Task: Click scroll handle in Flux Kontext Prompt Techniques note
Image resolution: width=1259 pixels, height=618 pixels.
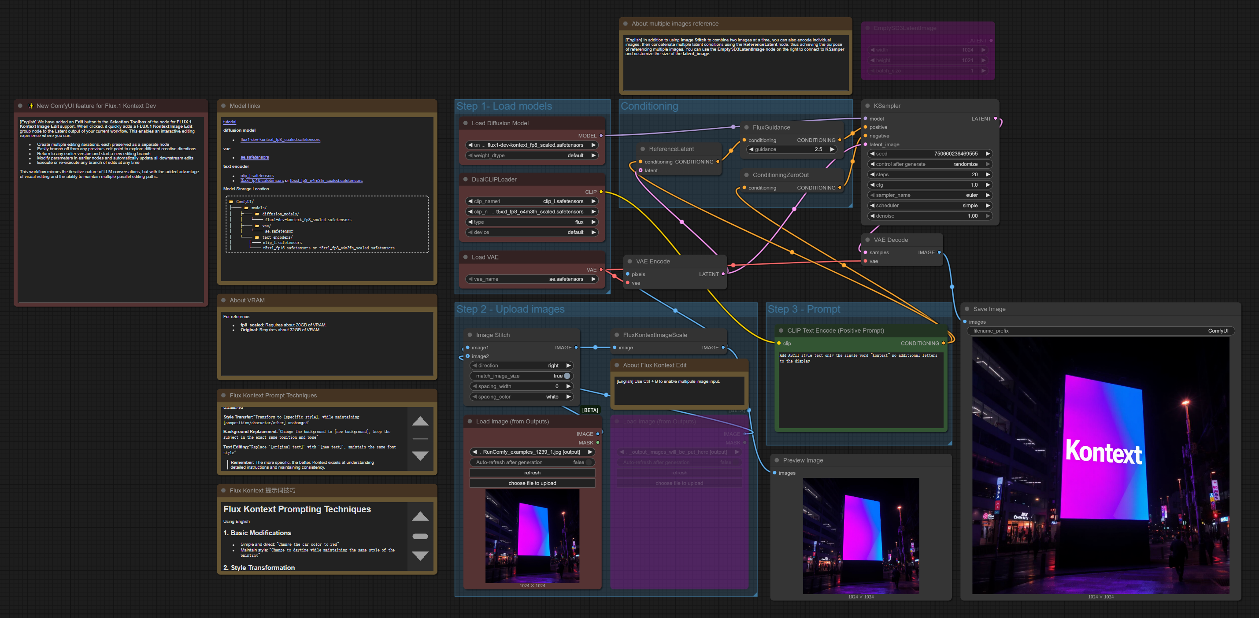Action: [420, 439]
